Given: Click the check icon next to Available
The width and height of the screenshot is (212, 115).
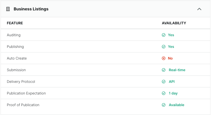Looking at the screenshot, I should pos(164,105).
